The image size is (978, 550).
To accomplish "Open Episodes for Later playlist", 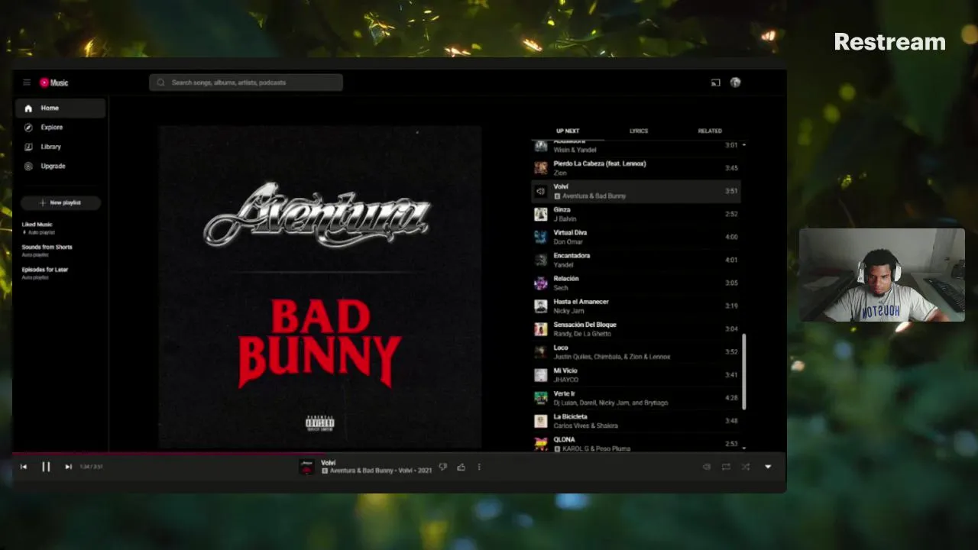I will click(60, 273).
